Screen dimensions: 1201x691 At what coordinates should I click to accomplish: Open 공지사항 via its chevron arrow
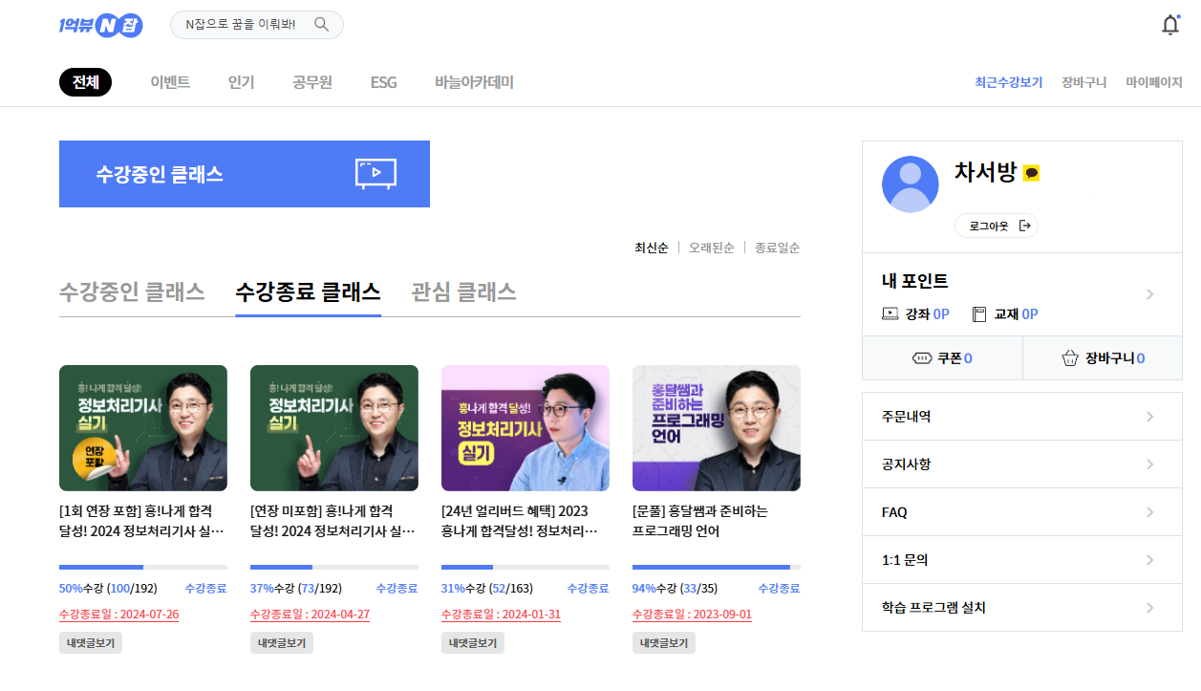click(x=1149, y=464)
